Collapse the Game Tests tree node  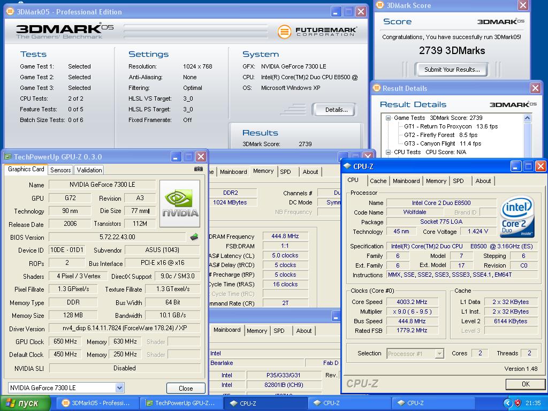[x=388, y=118]
